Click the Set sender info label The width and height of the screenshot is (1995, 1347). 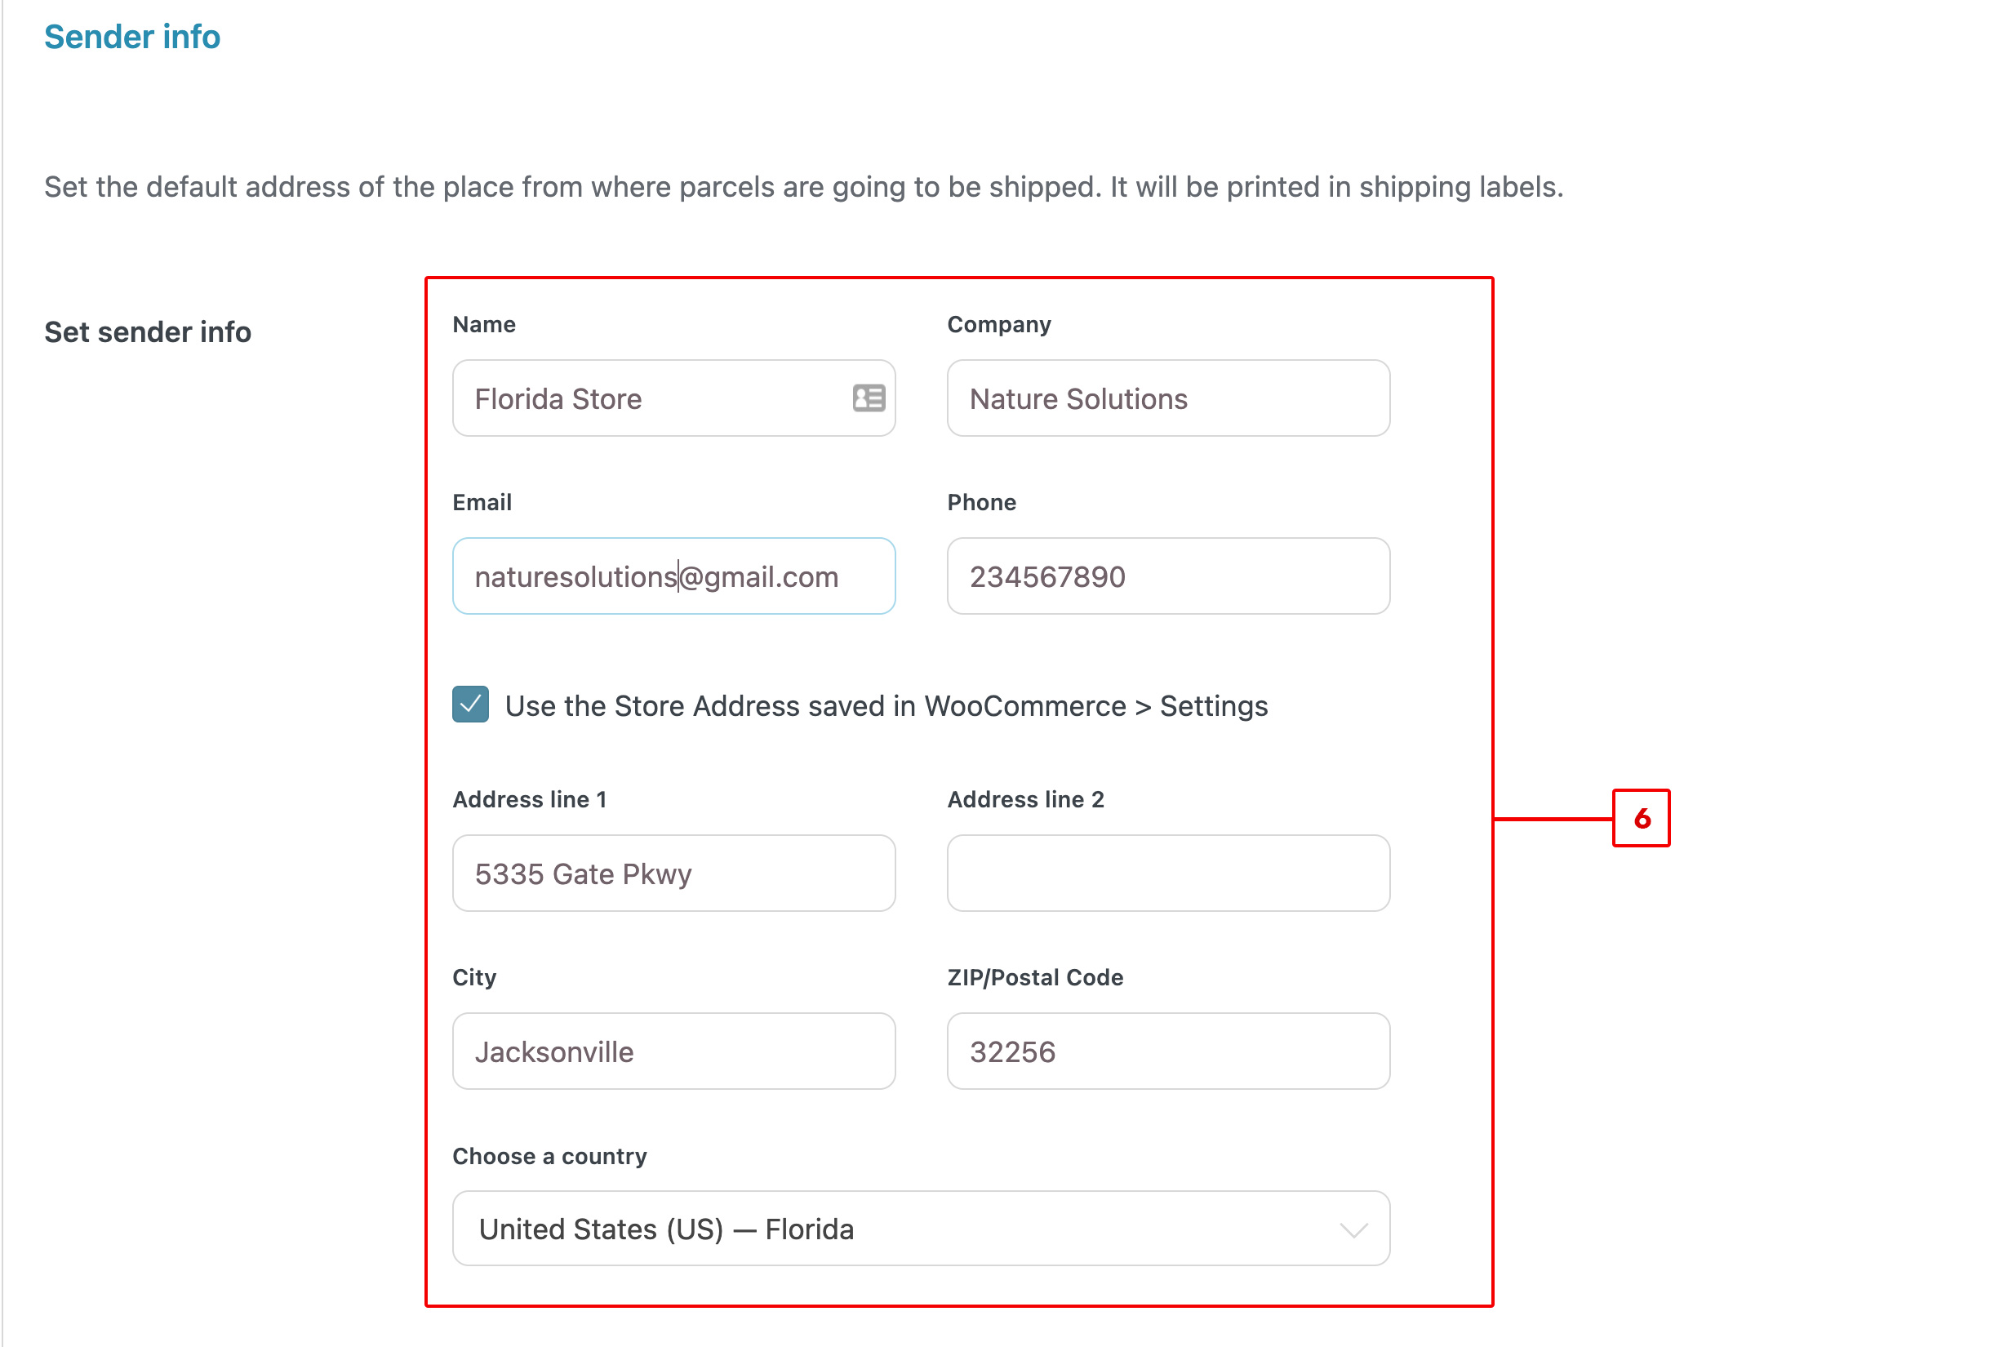coord(148,332)
